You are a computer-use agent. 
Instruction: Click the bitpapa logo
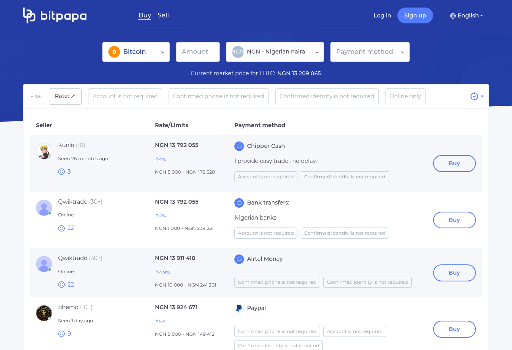click(55, 15)
